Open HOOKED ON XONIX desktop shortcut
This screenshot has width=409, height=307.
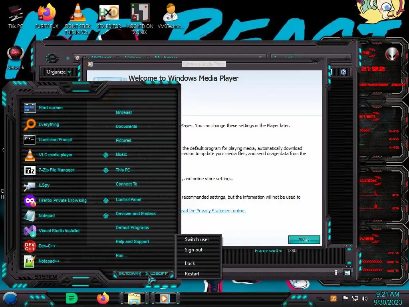coord(140,19)
